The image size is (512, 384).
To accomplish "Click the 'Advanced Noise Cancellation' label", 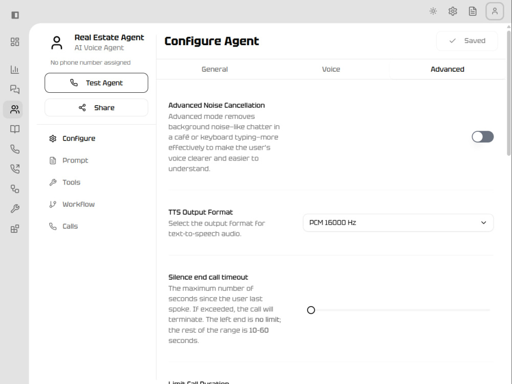I will (x=217, y=105).
